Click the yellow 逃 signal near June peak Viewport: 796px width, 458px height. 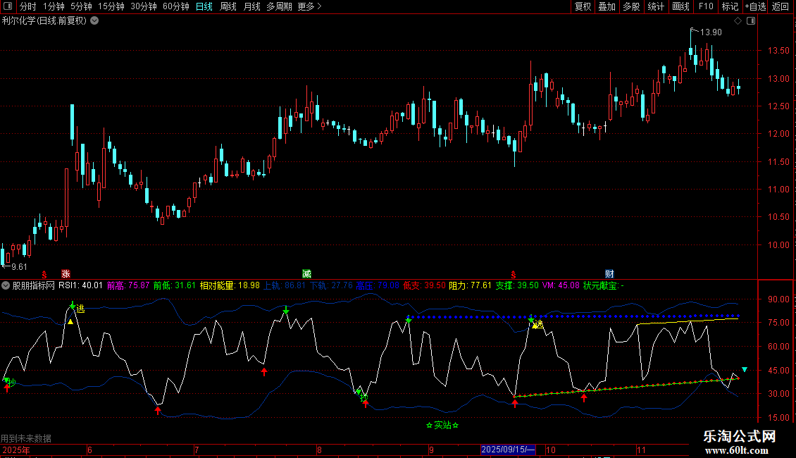tap(80, 309)
